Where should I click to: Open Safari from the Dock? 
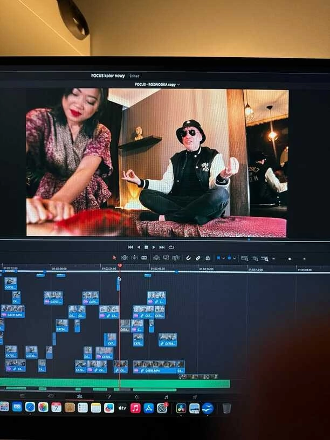[x=30, y=407]
